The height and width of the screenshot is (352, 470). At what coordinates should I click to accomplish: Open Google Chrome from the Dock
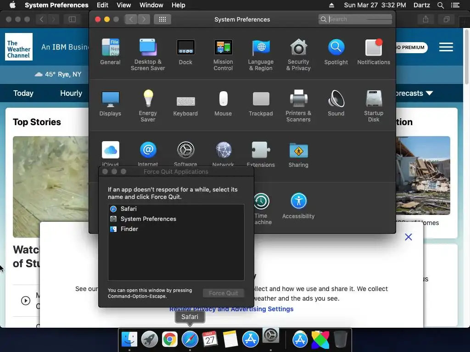point(170,340)
